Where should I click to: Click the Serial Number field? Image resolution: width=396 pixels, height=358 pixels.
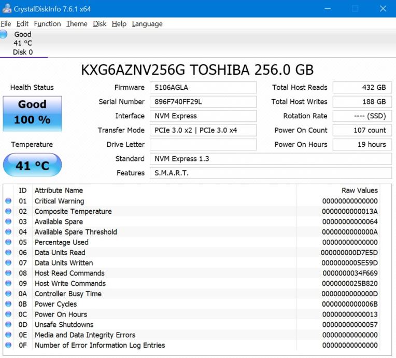(203, 102)
